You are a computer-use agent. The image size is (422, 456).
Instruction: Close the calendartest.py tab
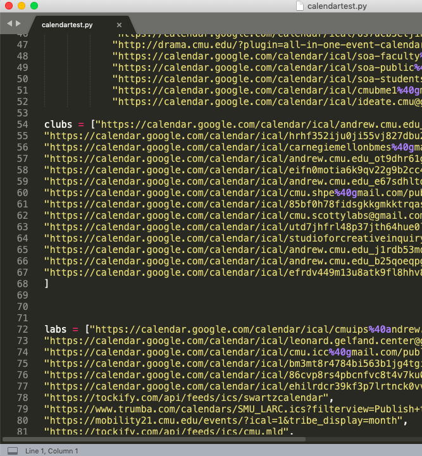[119, 25]
